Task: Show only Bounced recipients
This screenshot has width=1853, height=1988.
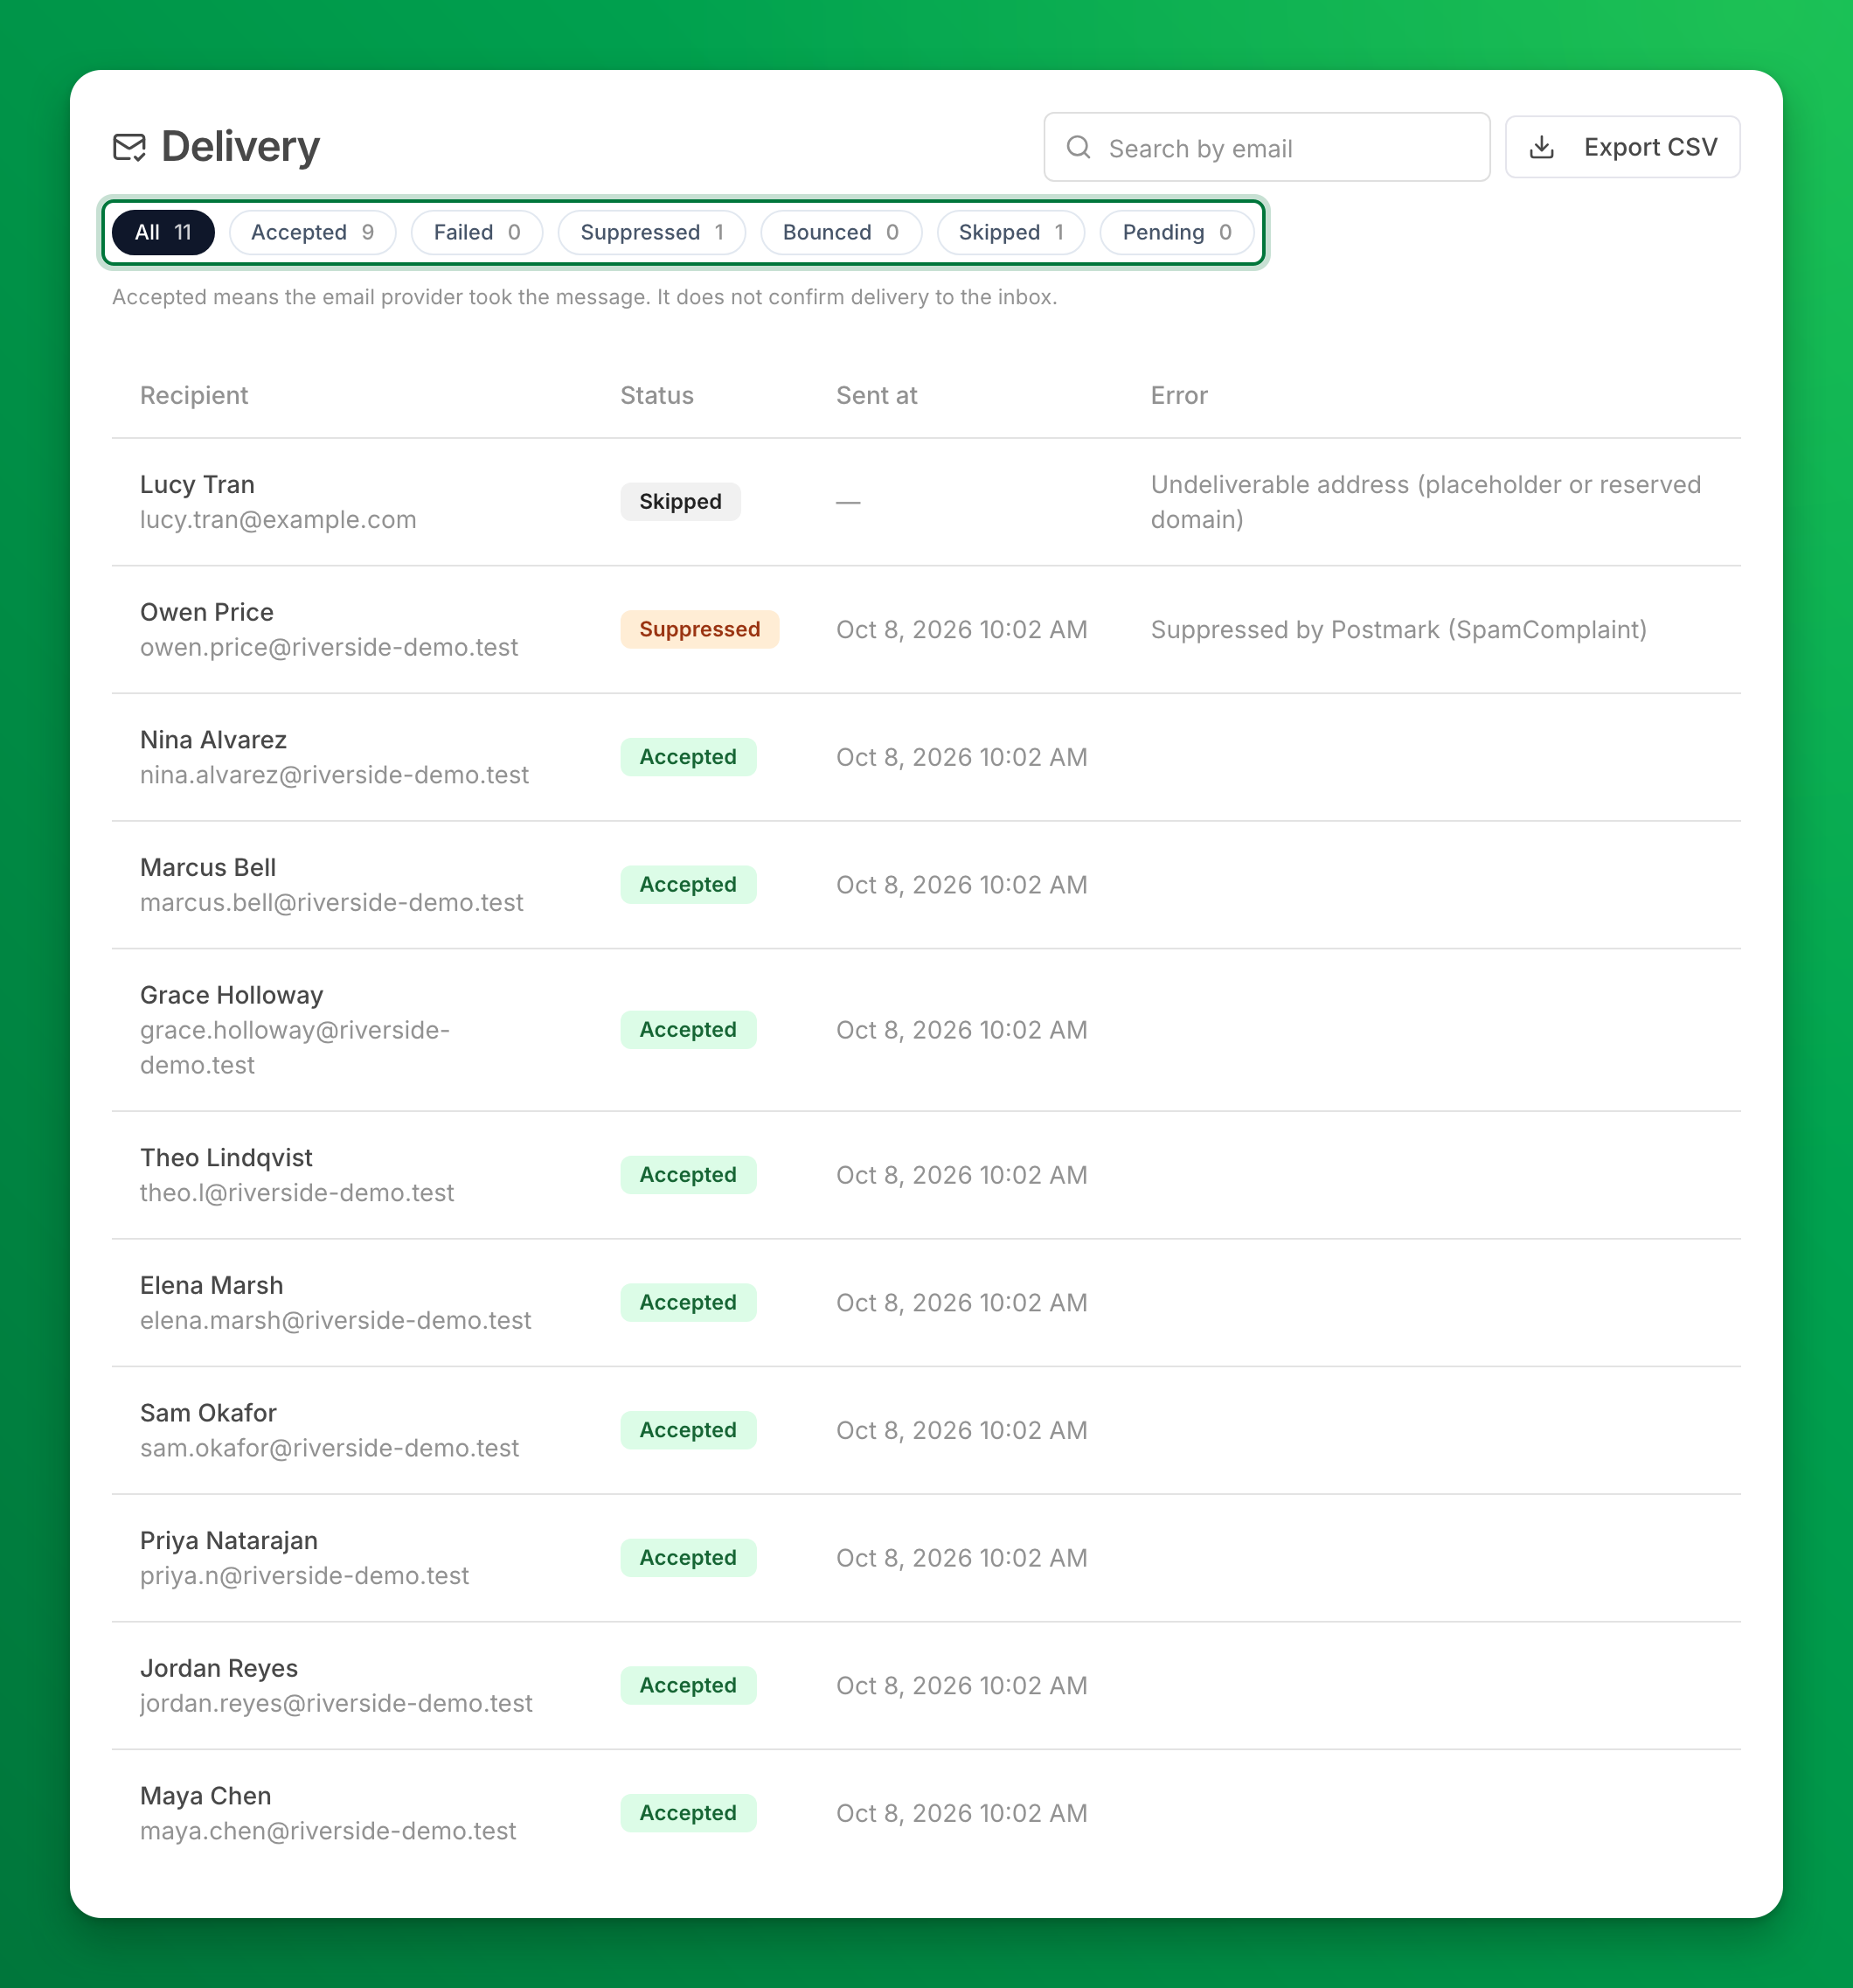Action: pos(841,233)
